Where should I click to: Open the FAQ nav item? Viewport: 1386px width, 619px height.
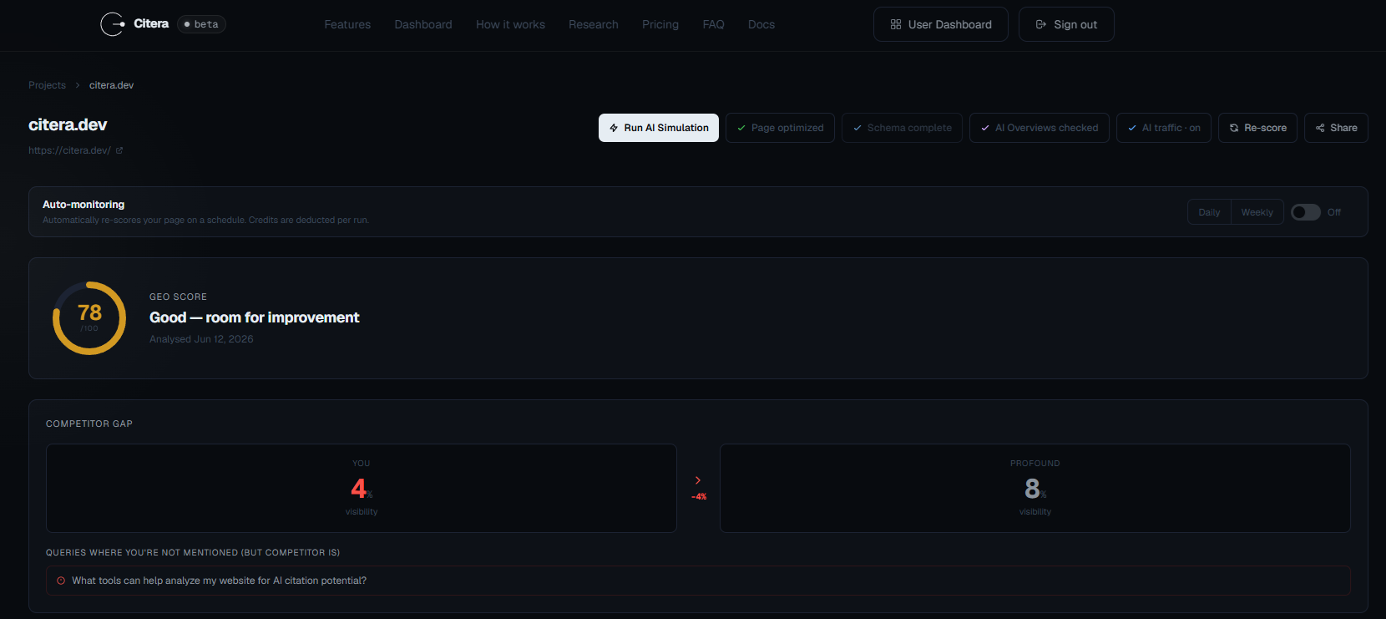[713, 24]
